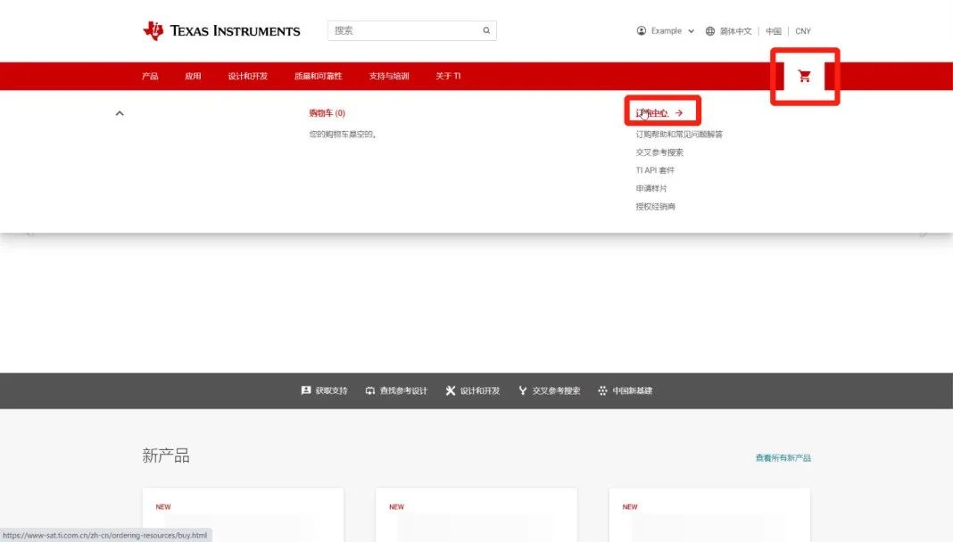Select the 获取支持 support icon in footer
The height and width of the screenshot is (542, 953).
[305, 390]
